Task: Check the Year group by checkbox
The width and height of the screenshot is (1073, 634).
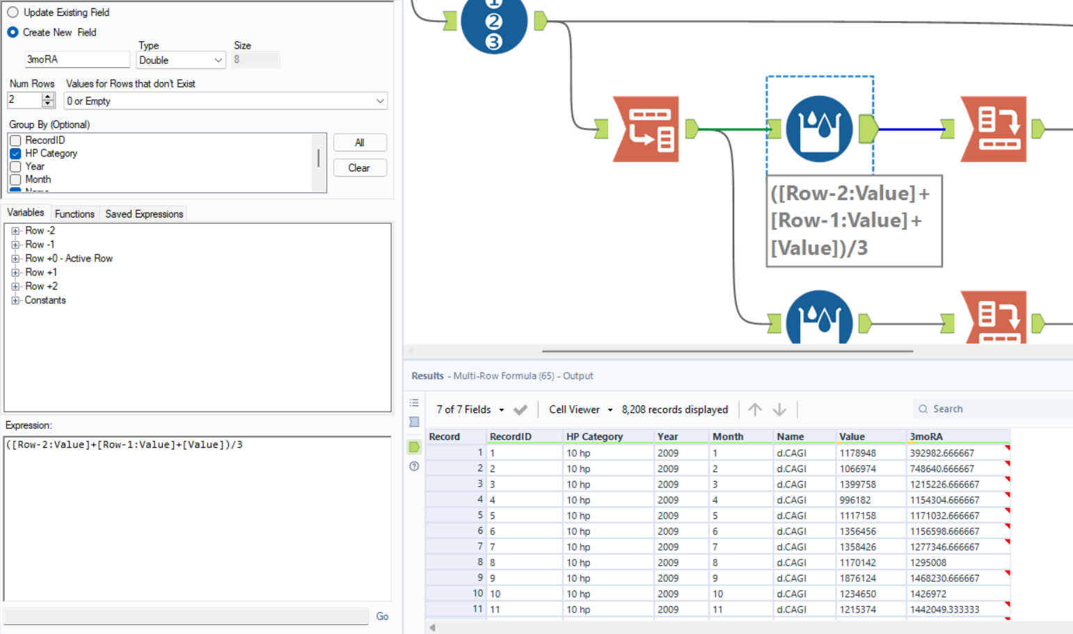Action: pos(15,167)
